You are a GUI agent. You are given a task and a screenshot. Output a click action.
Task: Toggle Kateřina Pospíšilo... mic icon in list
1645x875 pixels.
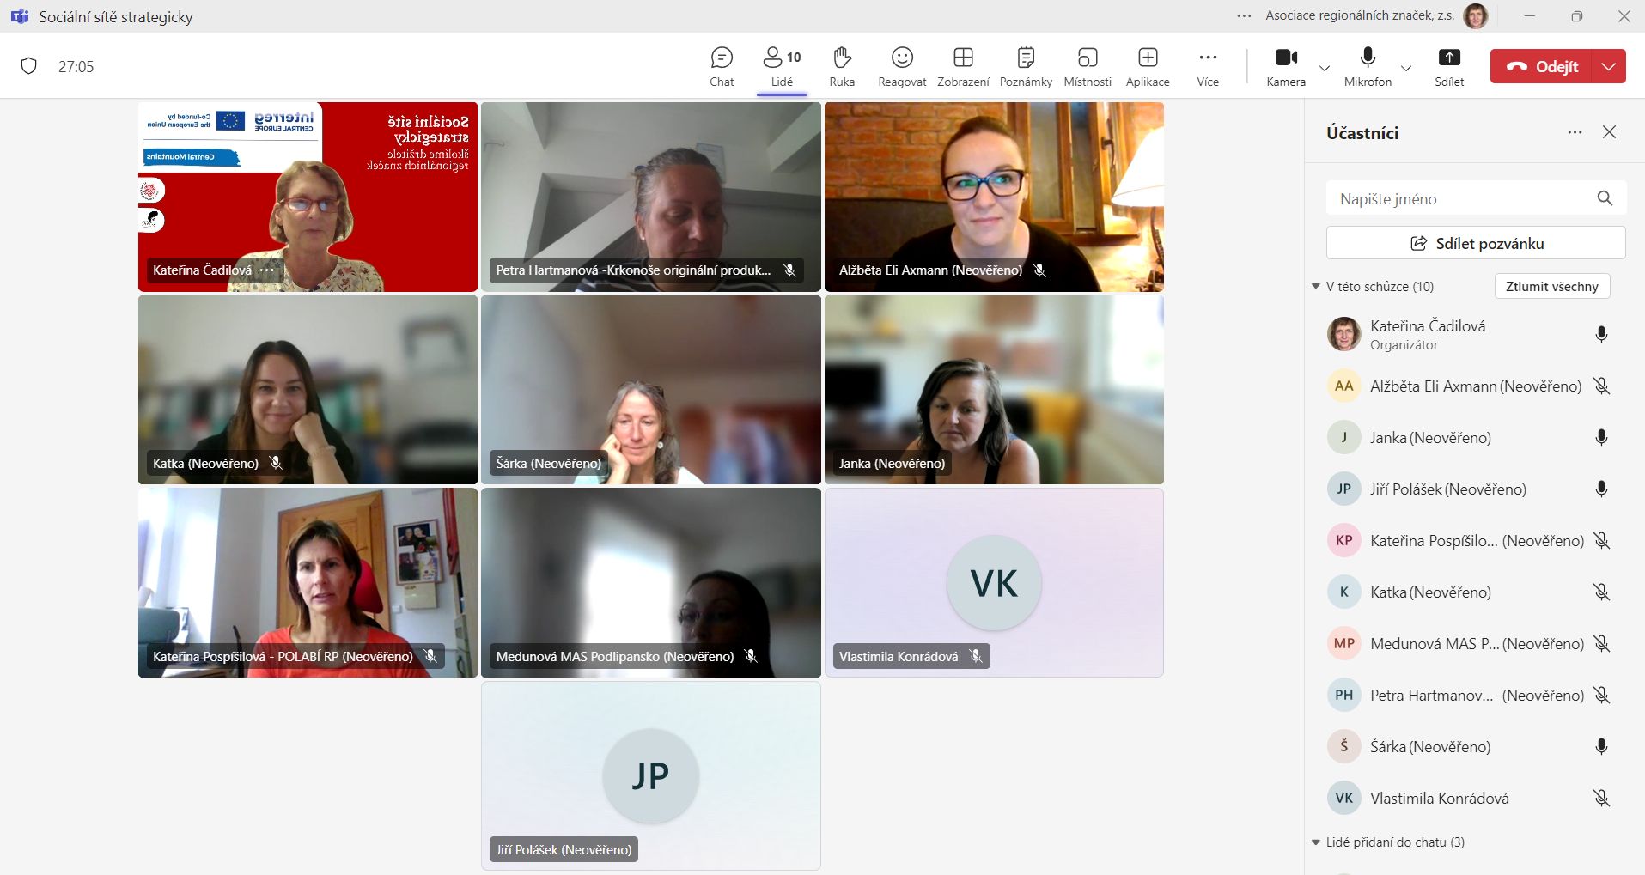point(1601,540)
